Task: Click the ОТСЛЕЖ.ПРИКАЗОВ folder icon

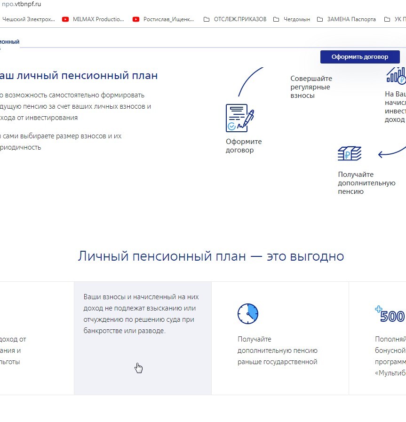Action: (x=207, y=19)
